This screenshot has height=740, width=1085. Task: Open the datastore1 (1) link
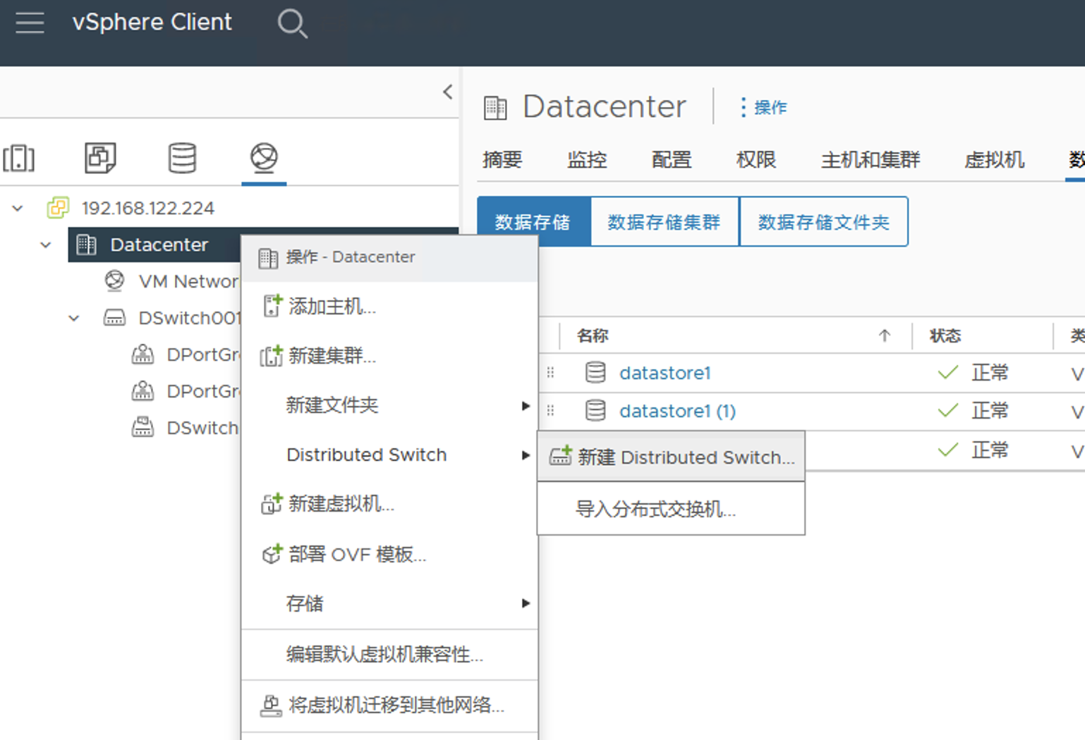click(x=677, y=411)
